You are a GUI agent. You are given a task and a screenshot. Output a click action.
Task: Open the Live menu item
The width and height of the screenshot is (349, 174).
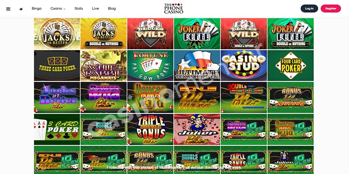(95, 8)
